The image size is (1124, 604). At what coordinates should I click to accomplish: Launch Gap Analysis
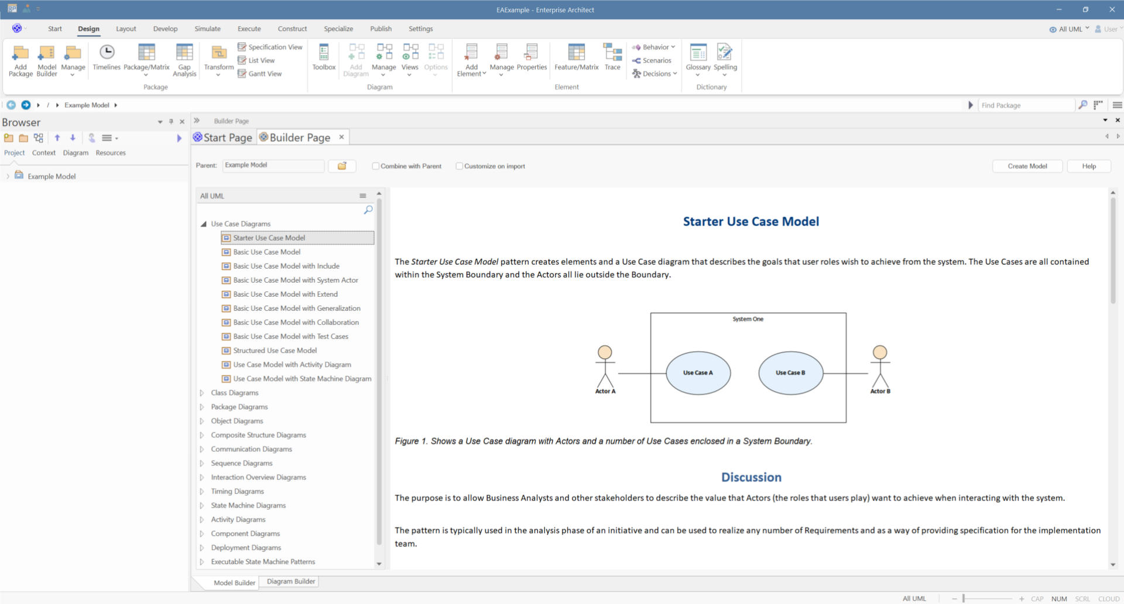click(x=184, y=60)
